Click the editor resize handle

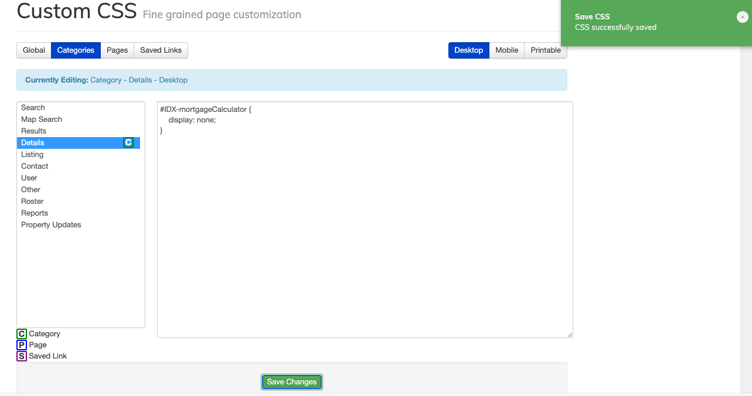click(x=570, y=333)
